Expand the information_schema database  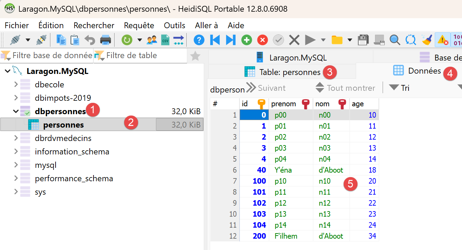(x=16, y=152)
